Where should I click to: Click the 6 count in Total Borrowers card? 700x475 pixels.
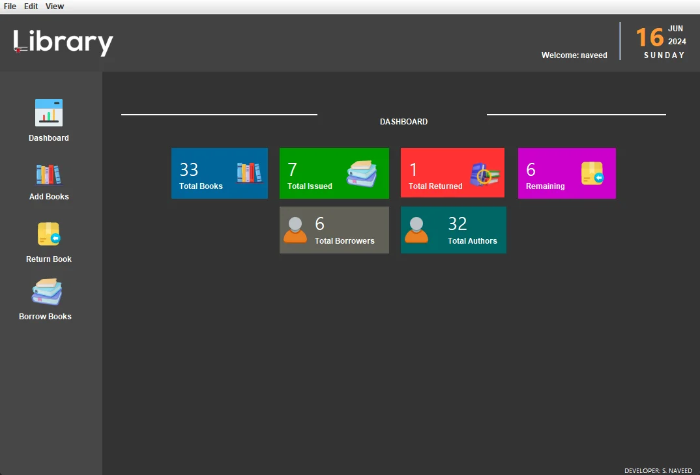point(319,223)
